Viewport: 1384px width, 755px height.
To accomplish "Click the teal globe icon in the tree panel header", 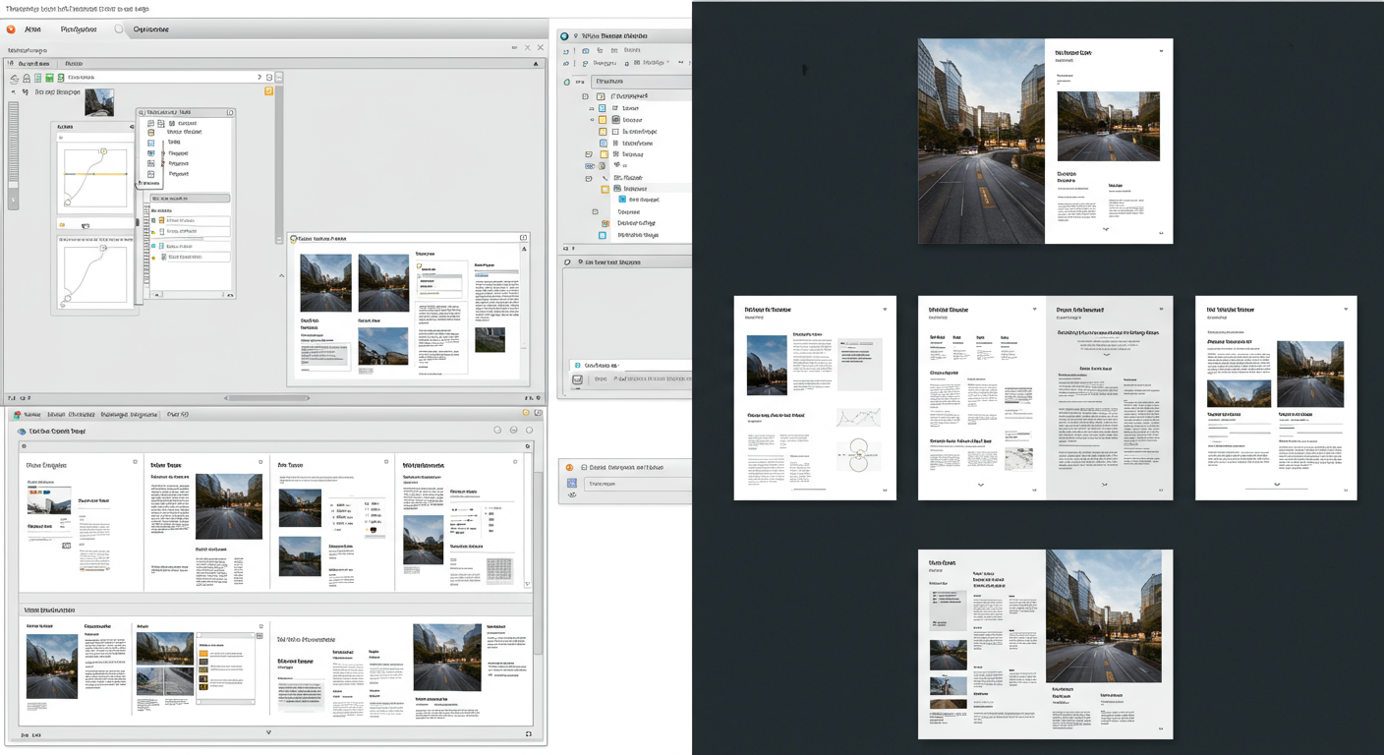I will (564, 36).
